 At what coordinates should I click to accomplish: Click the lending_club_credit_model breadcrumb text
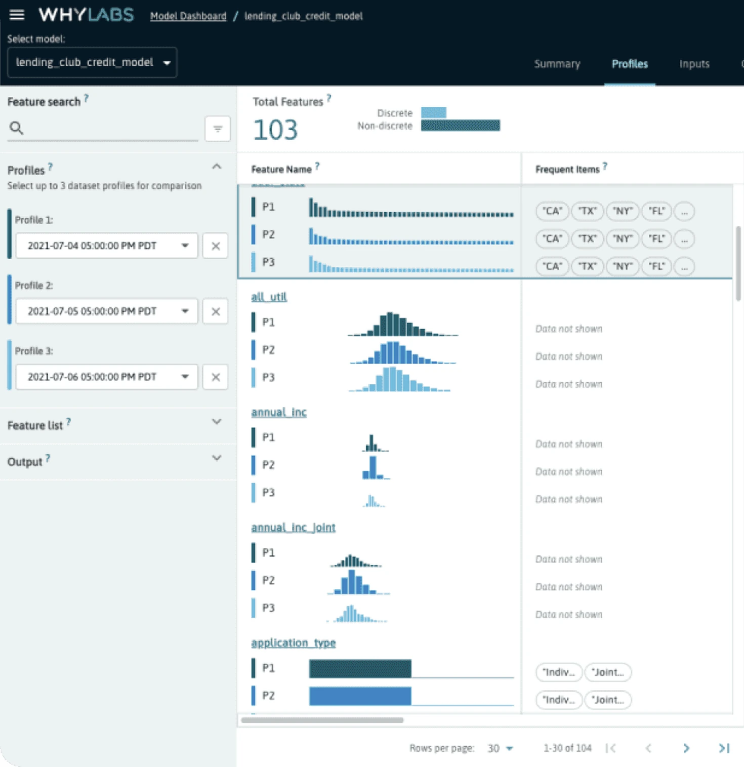coord(304,16)
